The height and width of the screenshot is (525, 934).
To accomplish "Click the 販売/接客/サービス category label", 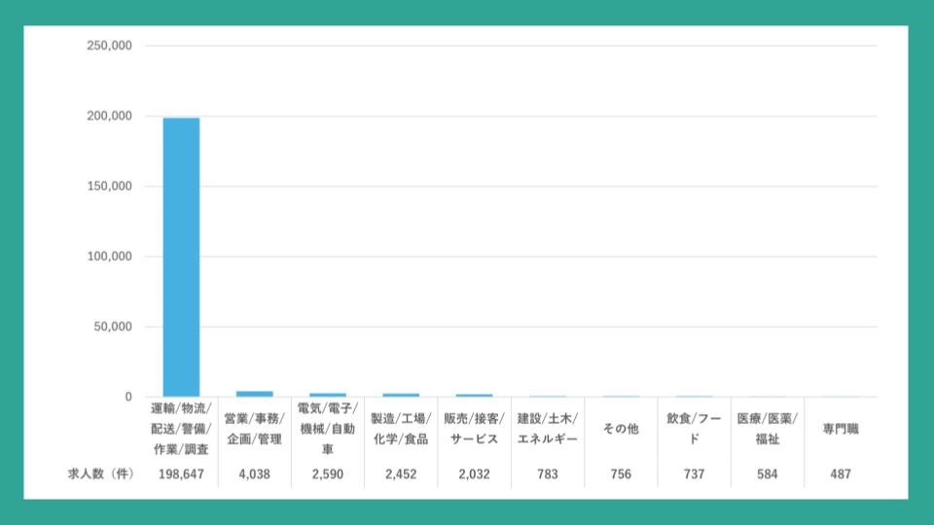I will pos(474,429).
